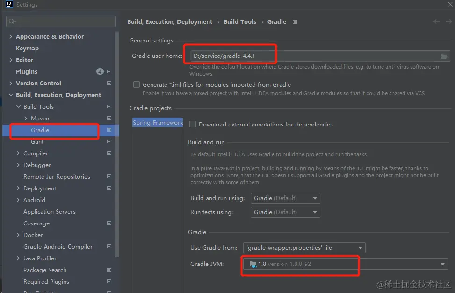Open Package Search settings
Screen dimensions: 455x293
click(x=45, y=270)
